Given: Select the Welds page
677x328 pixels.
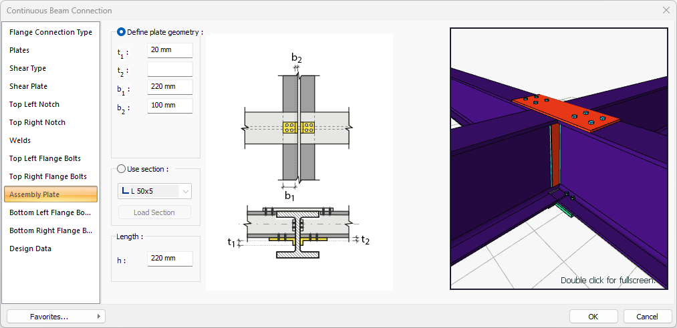Looking at the screenshot, I should (51, 141).
